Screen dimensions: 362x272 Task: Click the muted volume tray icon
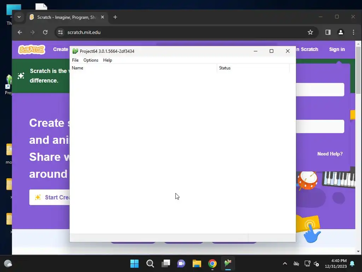[x=316, y=263]
